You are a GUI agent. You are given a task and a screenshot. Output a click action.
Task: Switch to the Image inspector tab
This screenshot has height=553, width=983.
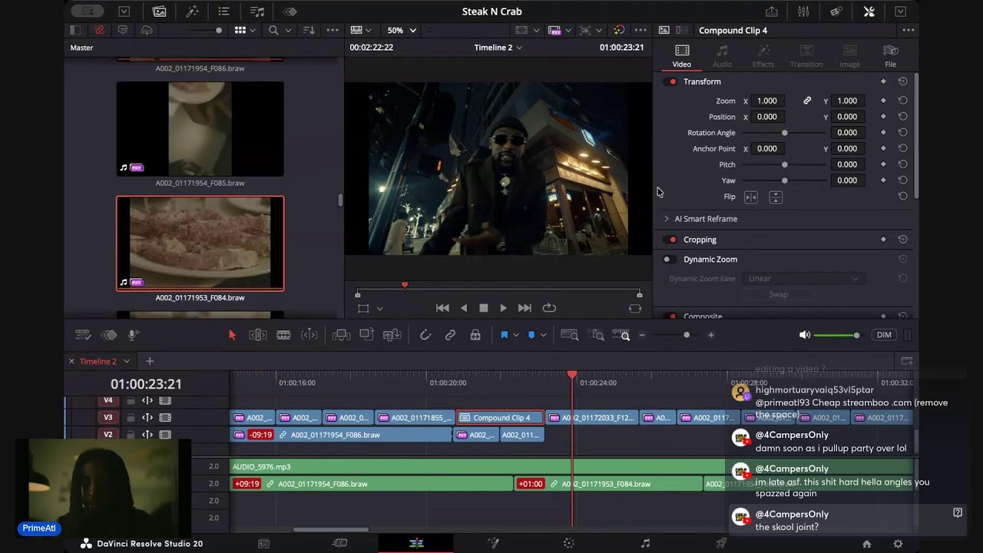[849, 56]
